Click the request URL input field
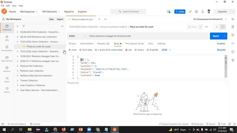This screenshot has height=133, width=237. [148, 36]
